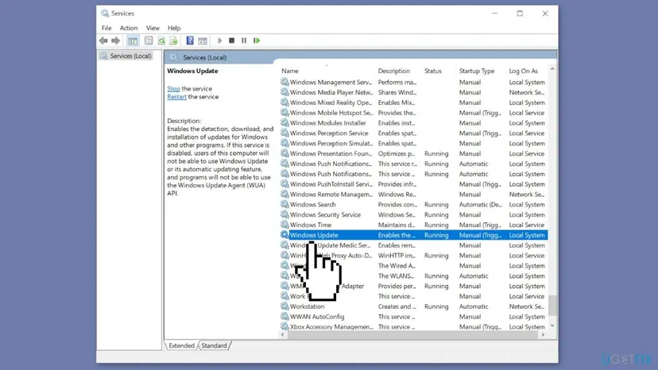
Task: Click gear icon beside Workstation
Action: [284, 306]
